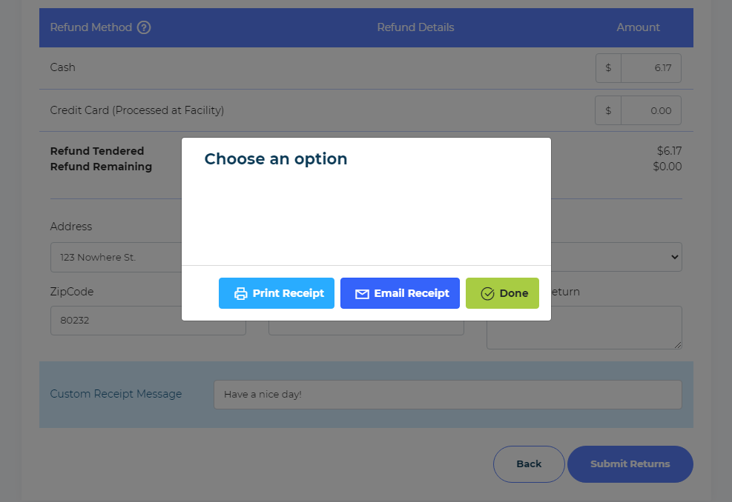Screen dimensions: 732x502
Task: Click the printer icon on Print Receipt
Action: tap(240, 293)
